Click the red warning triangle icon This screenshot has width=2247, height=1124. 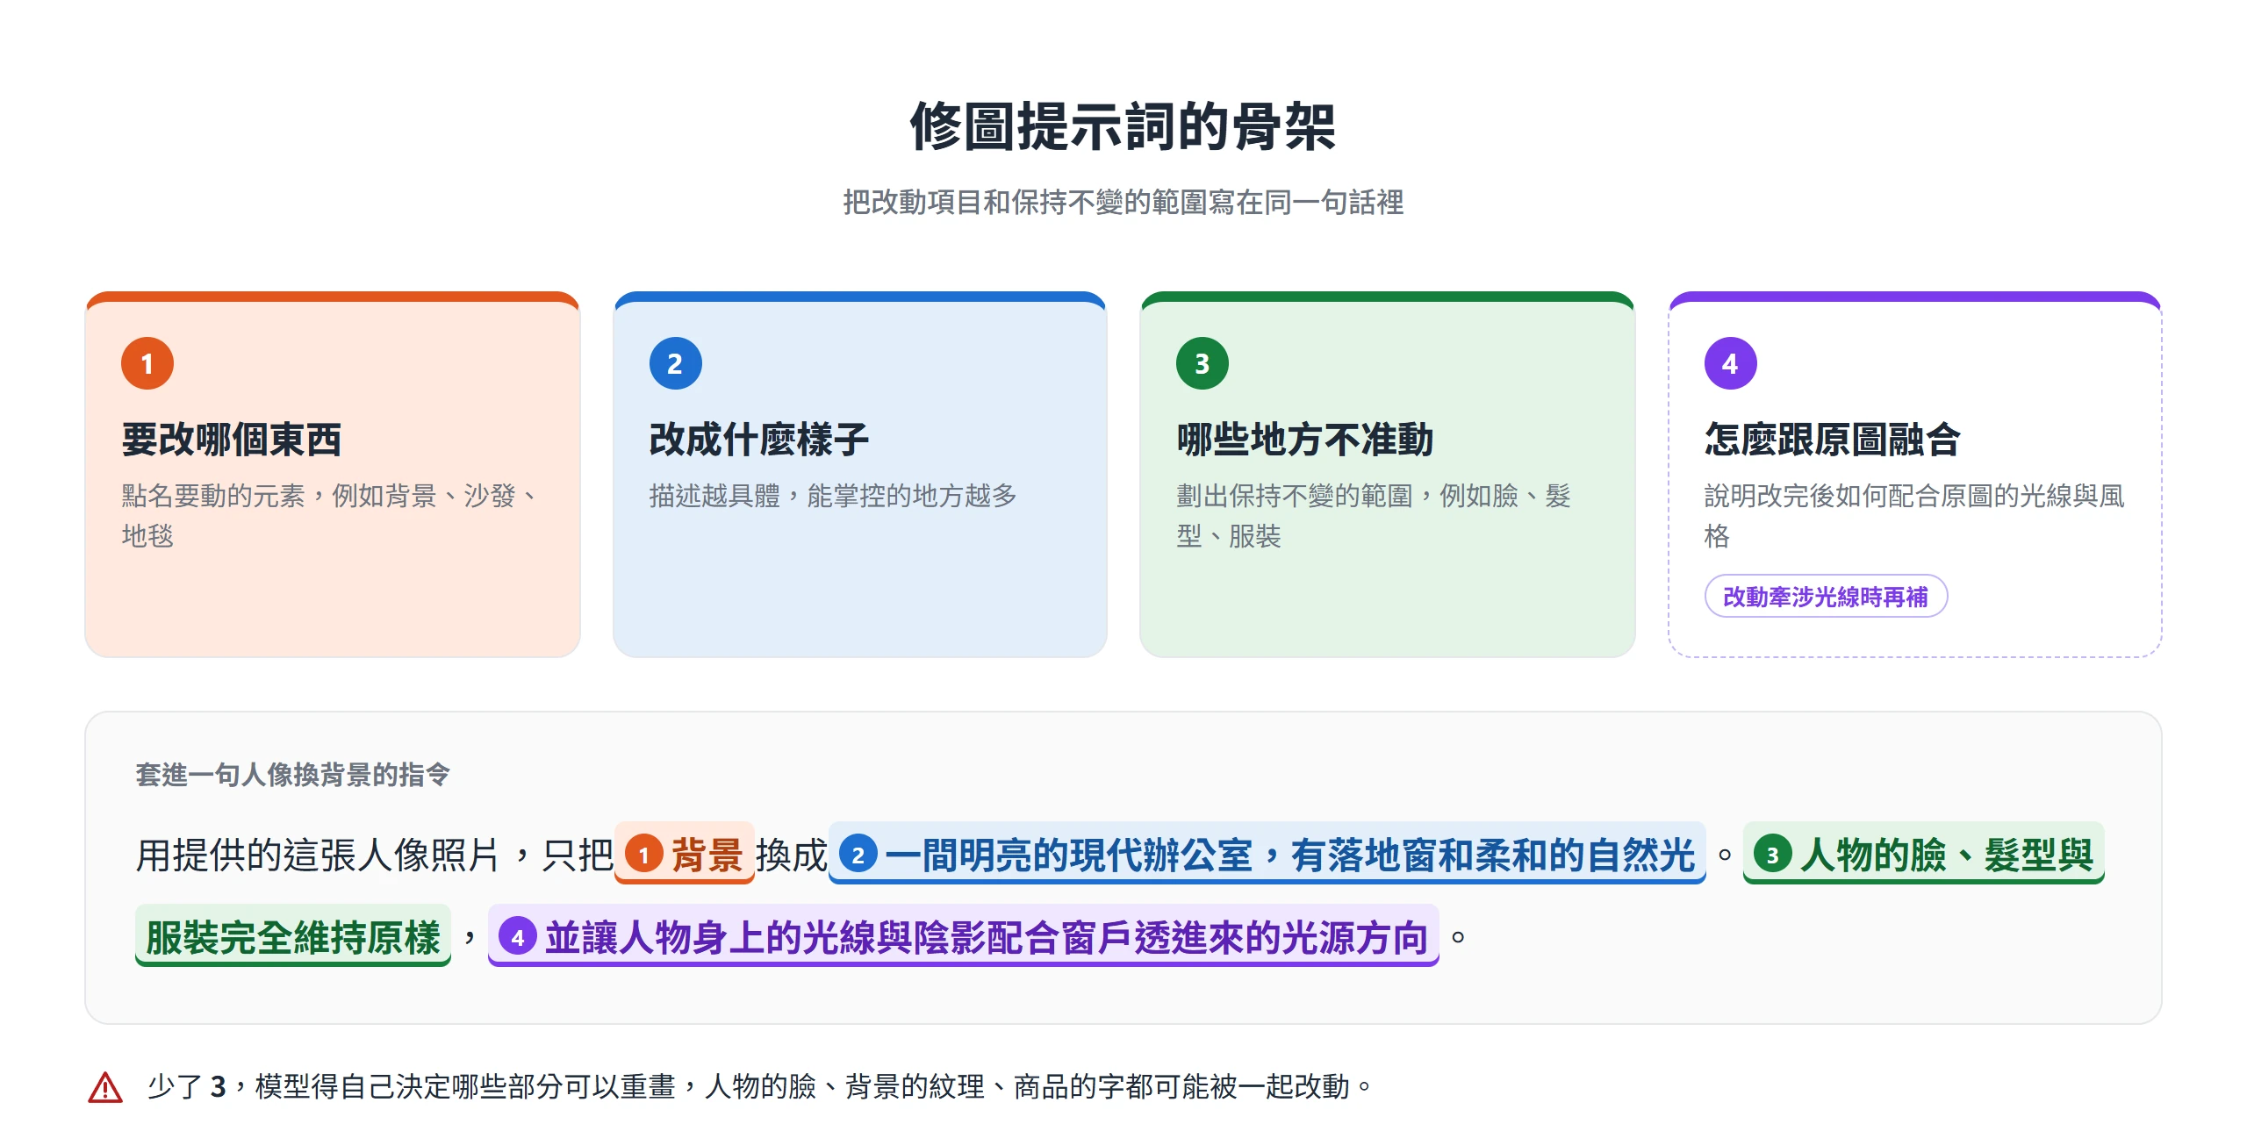click(105, 1087)
